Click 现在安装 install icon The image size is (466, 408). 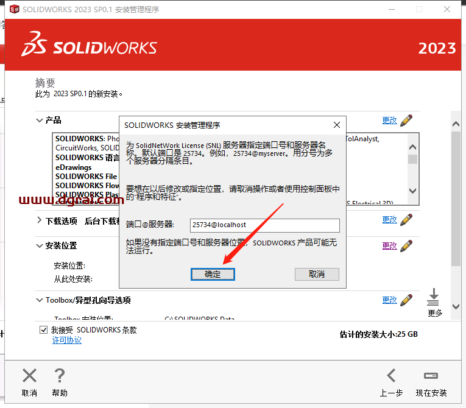coord(431,376)
